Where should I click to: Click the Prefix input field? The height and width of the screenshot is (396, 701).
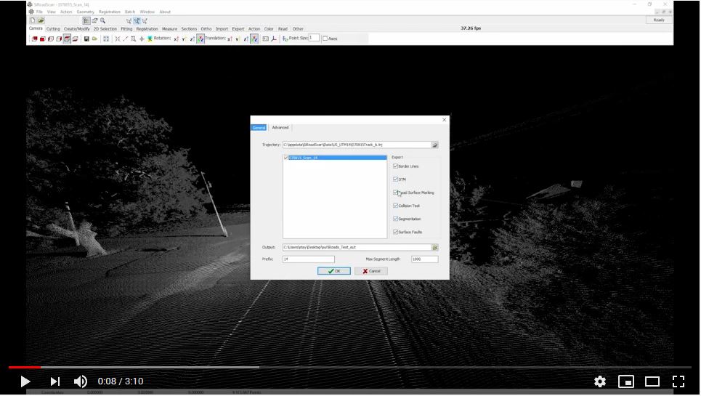pos(309,259)
